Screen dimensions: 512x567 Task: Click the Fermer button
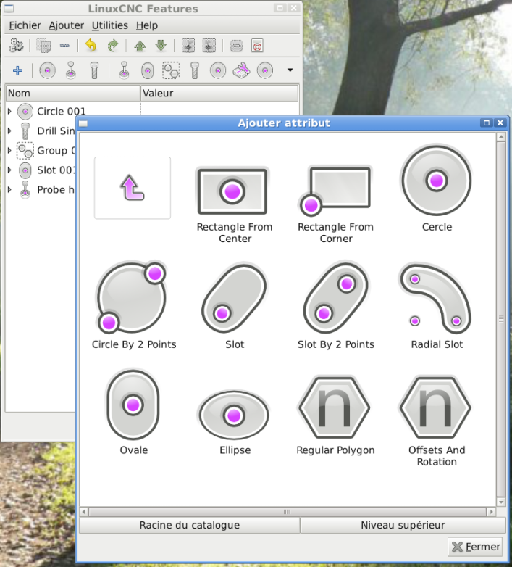click(x=476, y=547)
